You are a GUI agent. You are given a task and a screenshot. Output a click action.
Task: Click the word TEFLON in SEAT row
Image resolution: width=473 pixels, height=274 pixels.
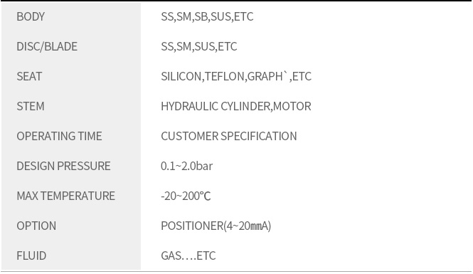coord(225,76)
